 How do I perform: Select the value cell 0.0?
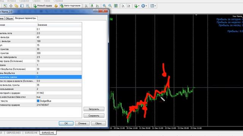59,81
